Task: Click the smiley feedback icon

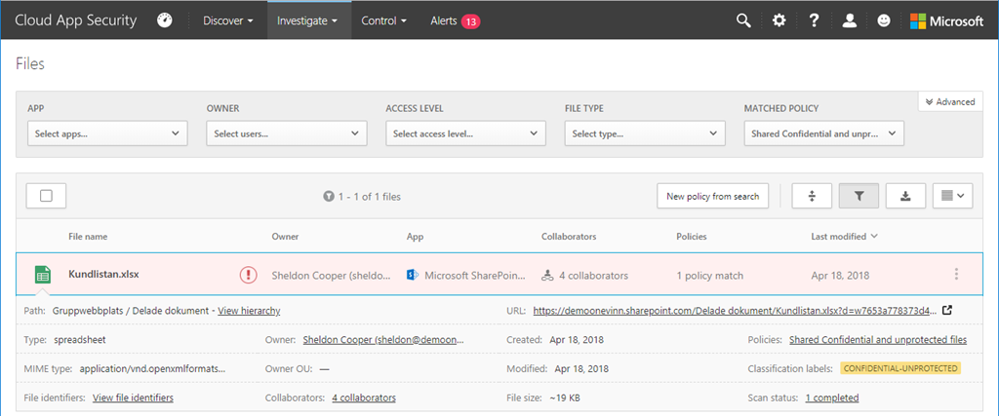Action: point(884,20)
